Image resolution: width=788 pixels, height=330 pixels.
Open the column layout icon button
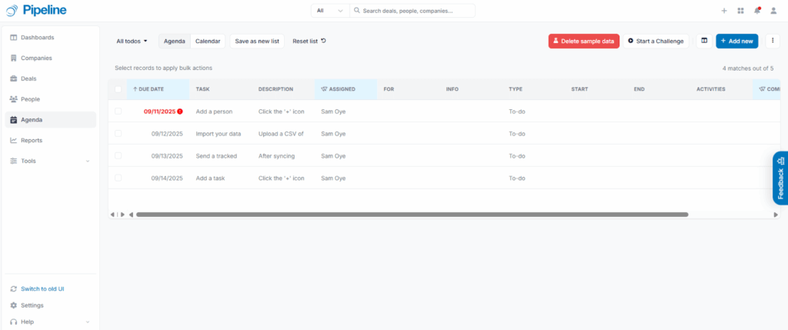click(704, 41)
